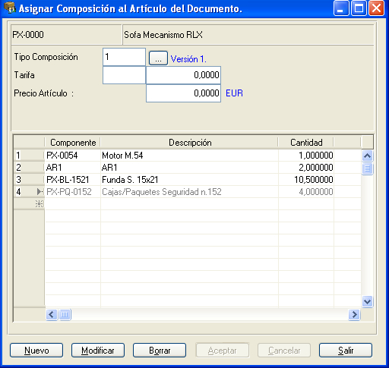Click the new-row asterisk marker
Screen dimensions: 389x368
coord(40,204)
